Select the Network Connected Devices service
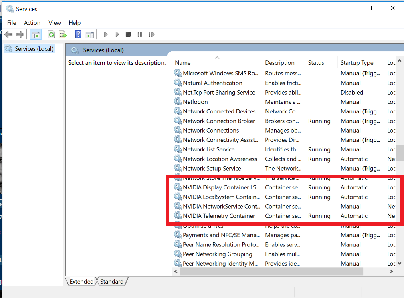 (x=285, y=111)
